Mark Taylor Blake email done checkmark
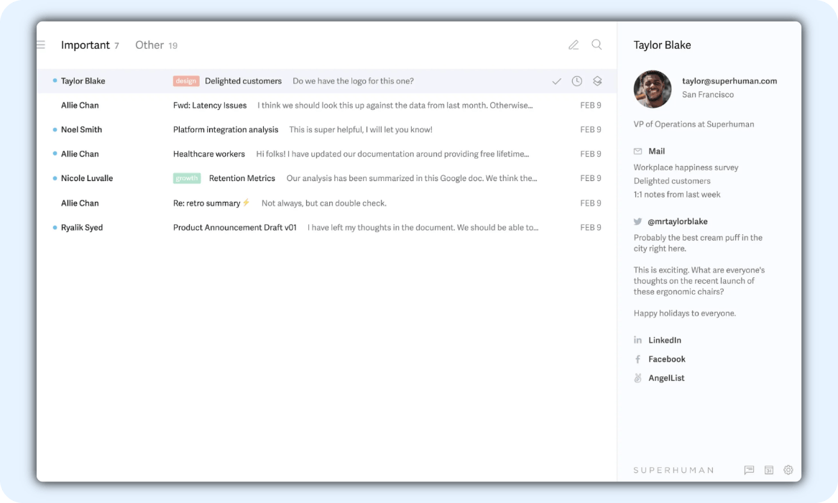 point(556,82)
